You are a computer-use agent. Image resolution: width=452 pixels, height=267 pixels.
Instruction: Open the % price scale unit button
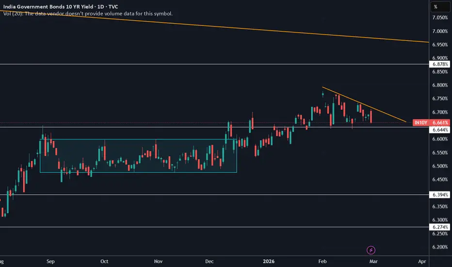pos(440,7)
